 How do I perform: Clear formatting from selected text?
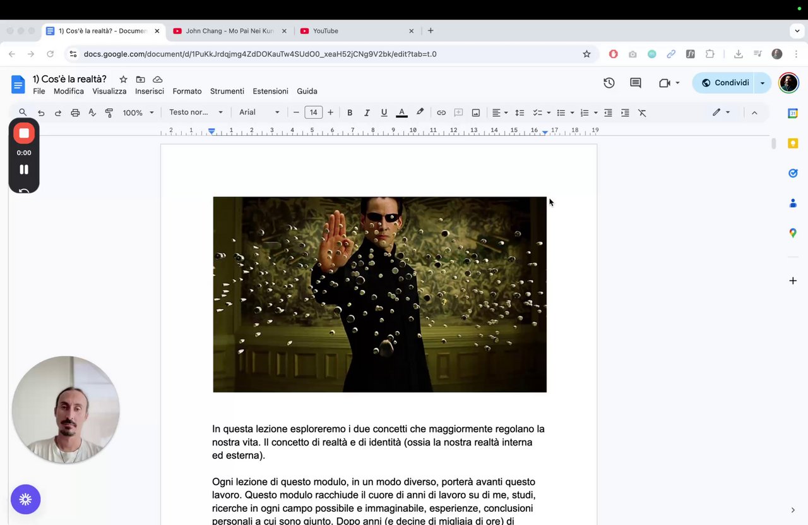642,112
